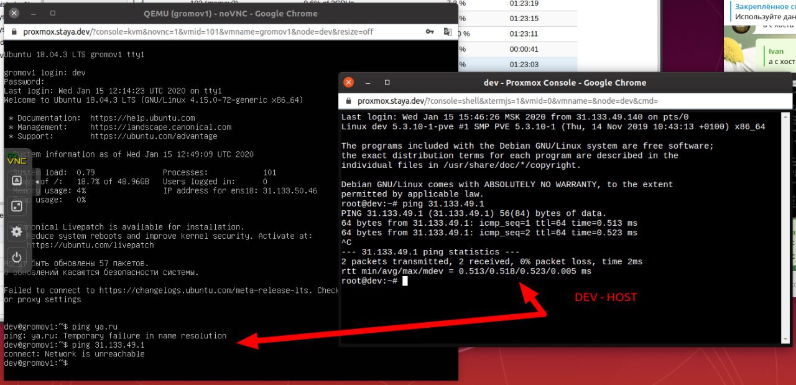Screen dimensions: 796x385
Task: Click the root@dev prompt cursor in Proxmox Console
Action: click(x=405, y=281)
